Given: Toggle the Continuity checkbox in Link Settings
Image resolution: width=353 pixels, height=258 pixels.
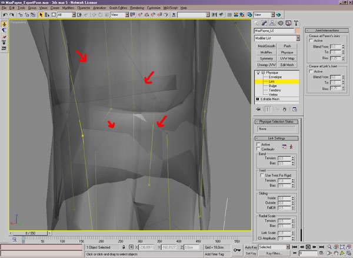Looking at the screenshot, I should (257, 149).
